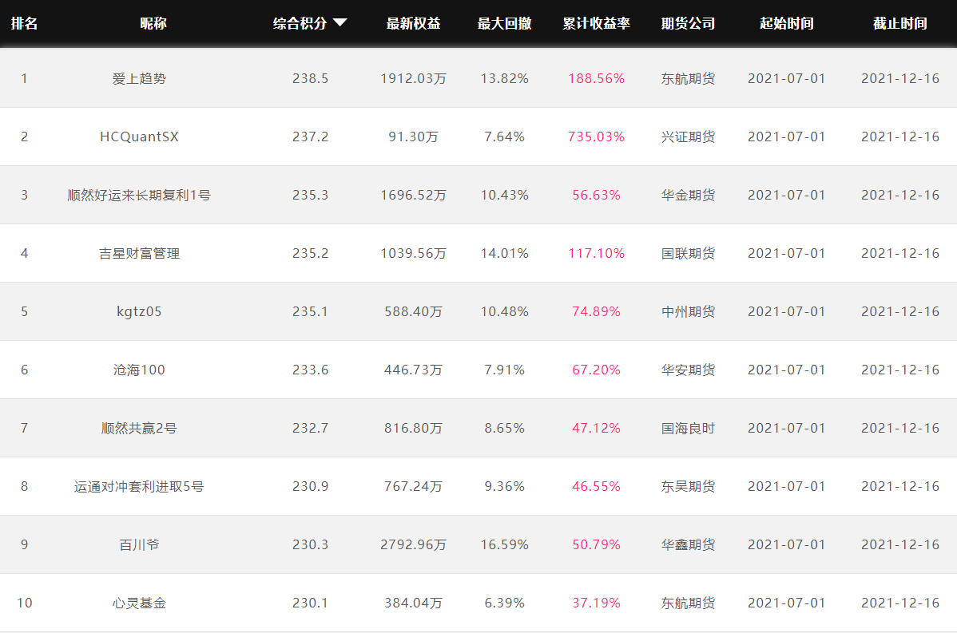
Task: Click futures company 华鑫期货
Action: tap(688, 544)
